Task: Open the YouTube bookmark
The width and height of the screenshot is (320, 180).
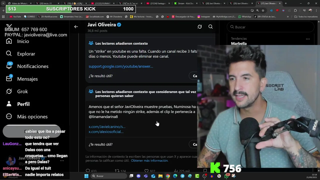Action: pyautogui.click(x=15, y=17)
